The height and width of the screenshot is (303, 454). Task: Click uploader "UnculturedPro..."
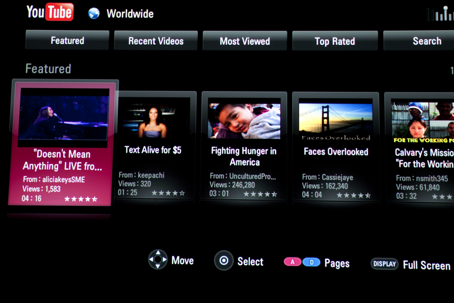253,176
